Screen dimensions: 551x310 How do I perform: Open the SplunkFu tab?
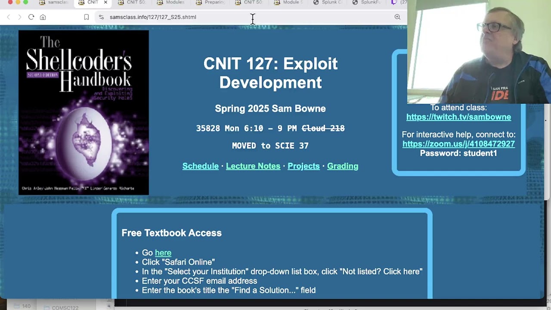367,3
